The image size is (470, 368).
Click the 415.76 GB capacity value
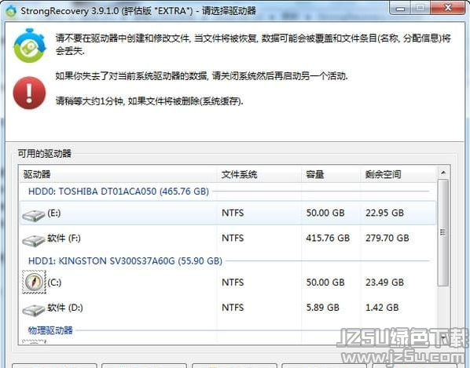[x=328, y=239]
